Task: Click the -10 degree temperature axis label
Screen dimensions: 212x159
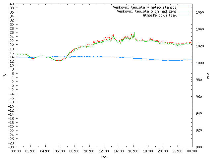Action: click(x=11, y=106)
